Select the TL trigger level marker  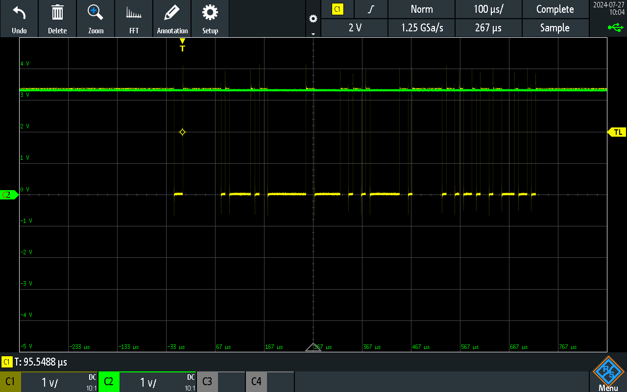617,132
